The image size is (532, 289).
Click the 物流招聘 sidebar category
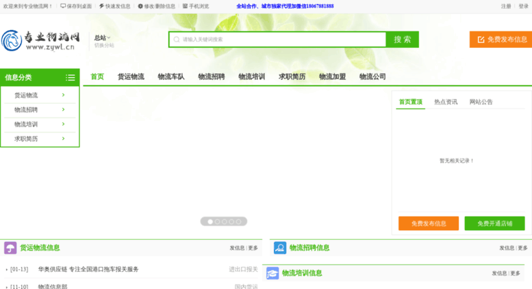tap(26, 110)
